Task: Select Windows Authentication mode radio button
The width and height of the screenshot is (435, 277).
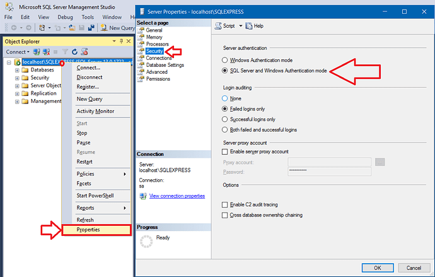Action: point(226,60)
